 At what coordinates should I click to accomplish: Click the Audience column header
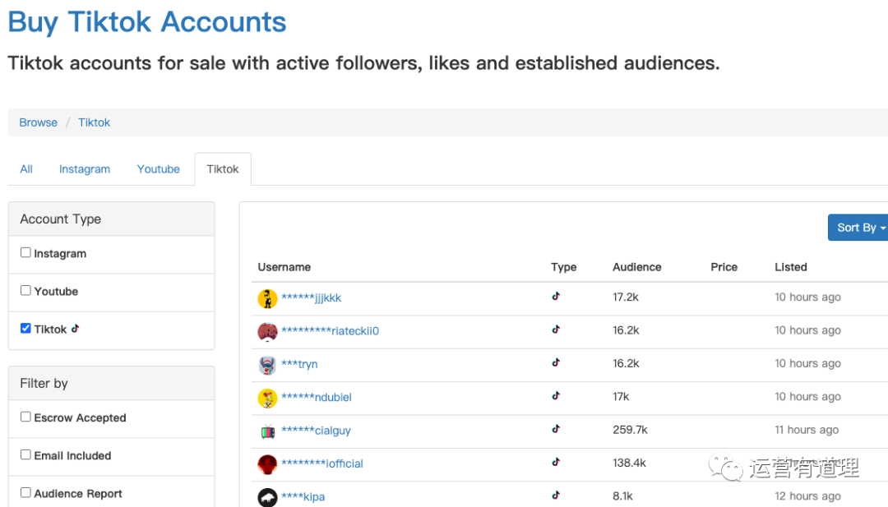tap(636, 267)
